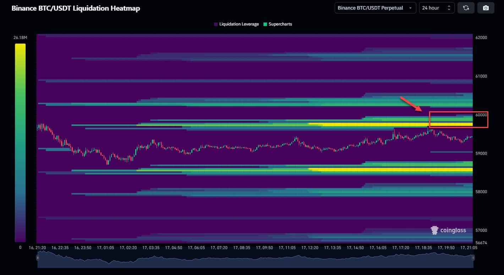The image size is (504, 275).
Task: Click the 17, 02:20 time axis label
Action: (x=128, y=248)
